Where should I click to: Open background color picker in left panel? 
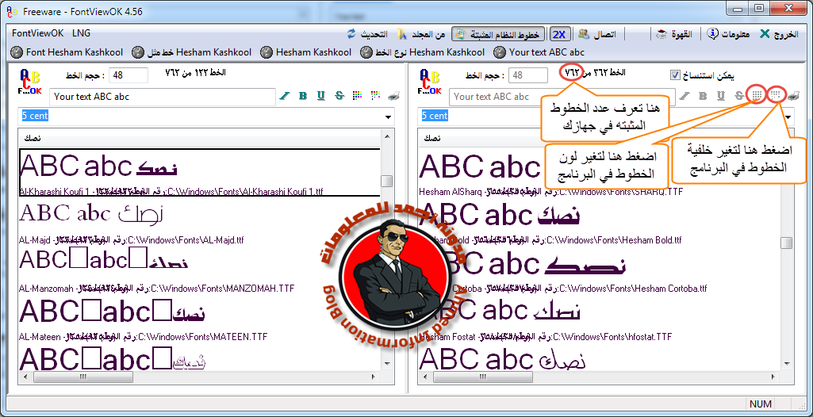click(375, 96)
